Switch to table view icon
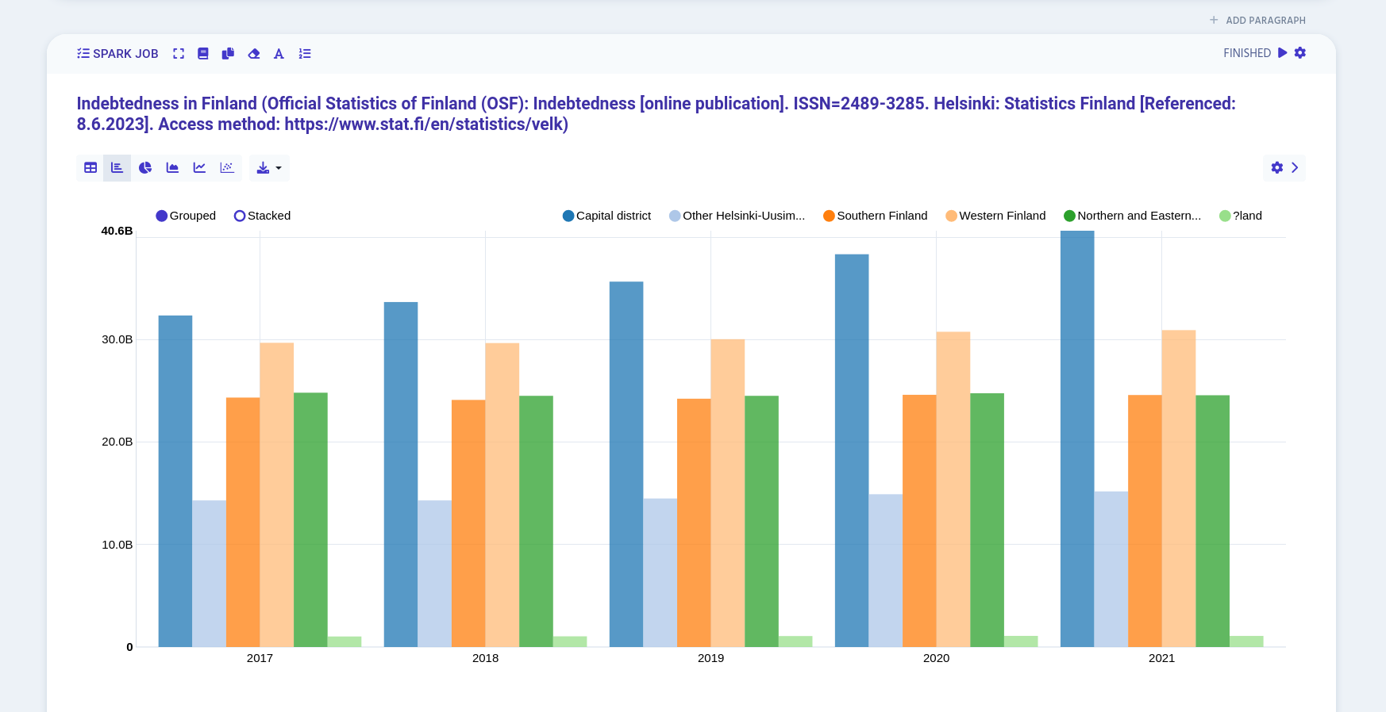1386x712 pixels. pyautogui.click(x=90, y=168)
